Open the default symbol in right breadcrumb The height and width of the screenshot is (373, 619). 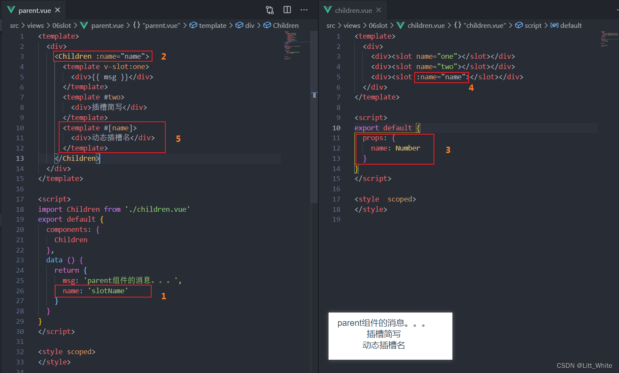click(571, 25)
